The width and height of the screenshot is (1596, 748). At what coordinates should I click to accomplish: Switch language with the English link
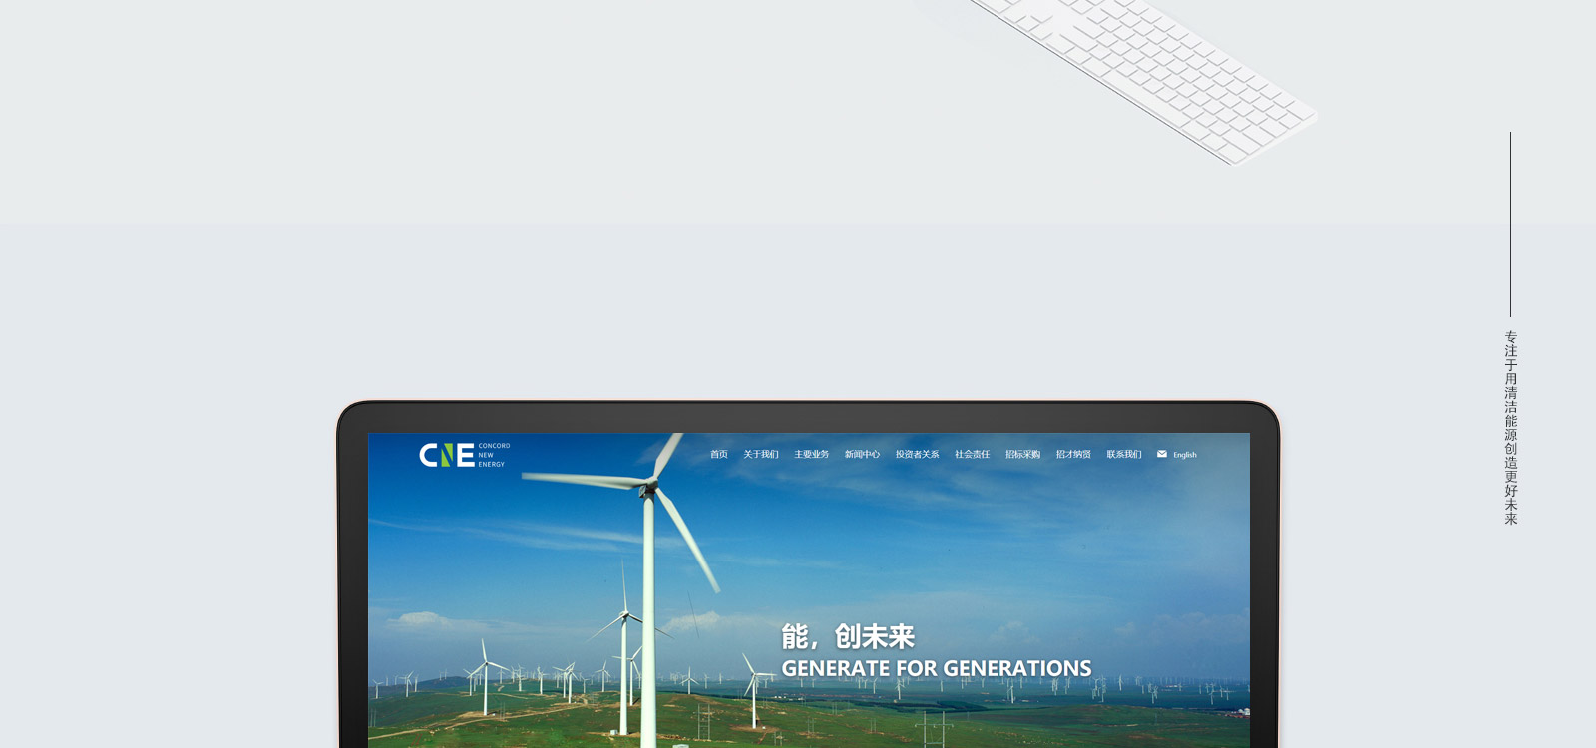[1184, 455]
